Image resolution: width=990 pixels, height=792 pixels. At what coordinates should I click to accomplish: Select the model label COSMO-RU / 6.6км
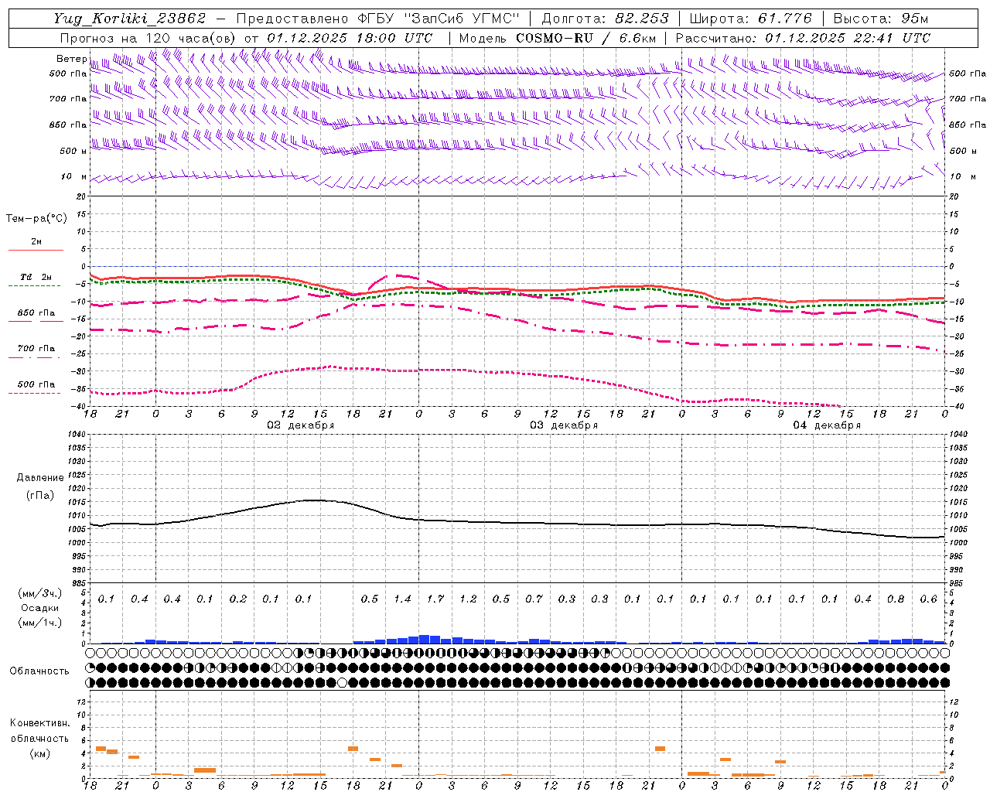586,38
